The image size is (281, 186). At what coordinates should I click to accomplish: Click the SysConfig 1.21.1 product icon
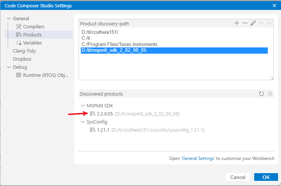pos(93,130)
